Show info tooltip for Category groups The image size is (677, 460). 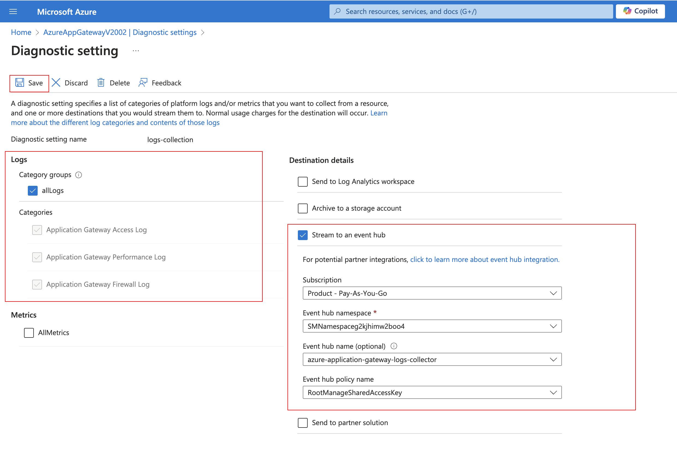tap(79, 175)
